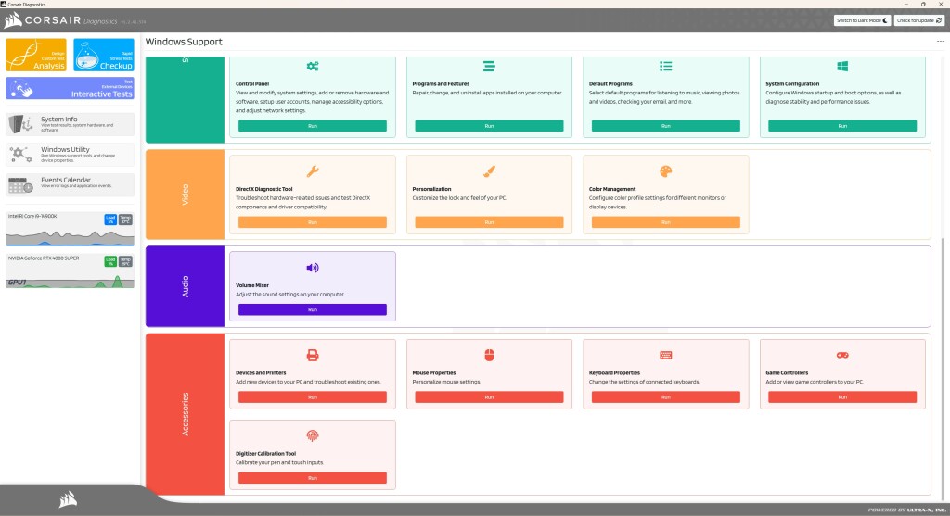Run Game Controllers

pos(842,397)
